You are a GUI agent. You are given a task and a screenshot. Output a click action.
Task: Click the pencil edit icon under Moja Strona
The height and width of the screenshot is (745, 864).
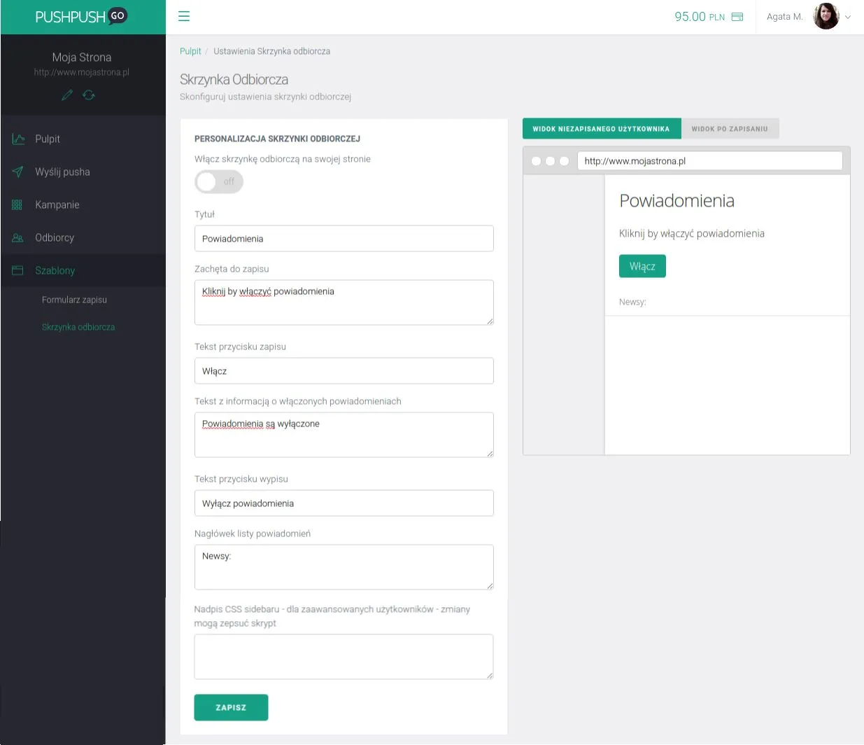pyautogui.click(x=67, y=95)
